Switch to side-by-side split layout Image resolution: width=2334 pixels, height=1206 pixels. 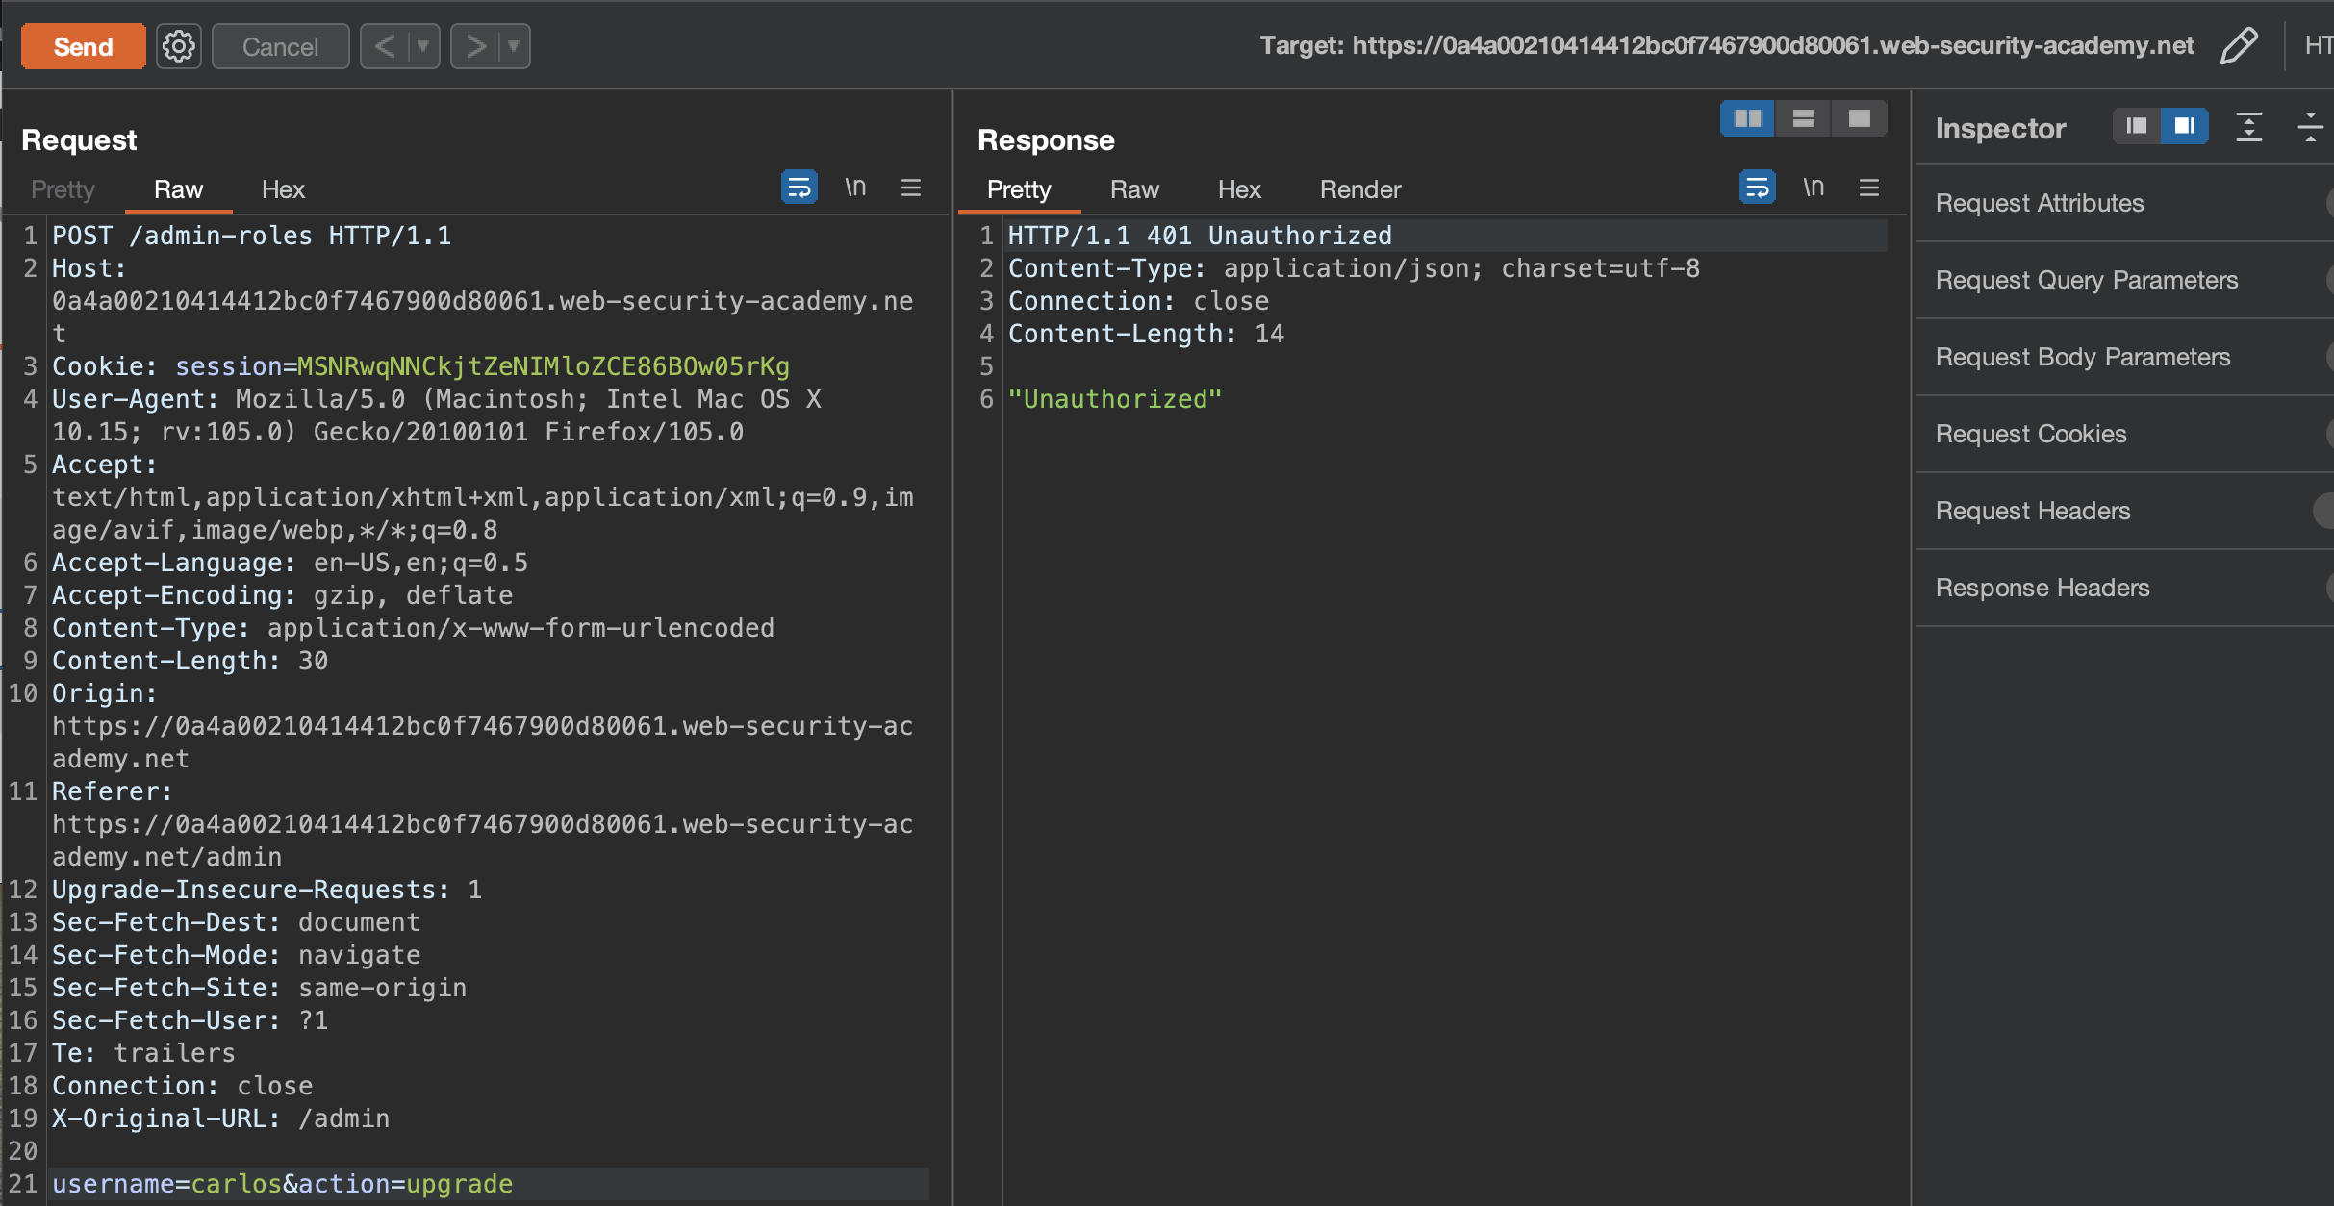(1747, 118)
